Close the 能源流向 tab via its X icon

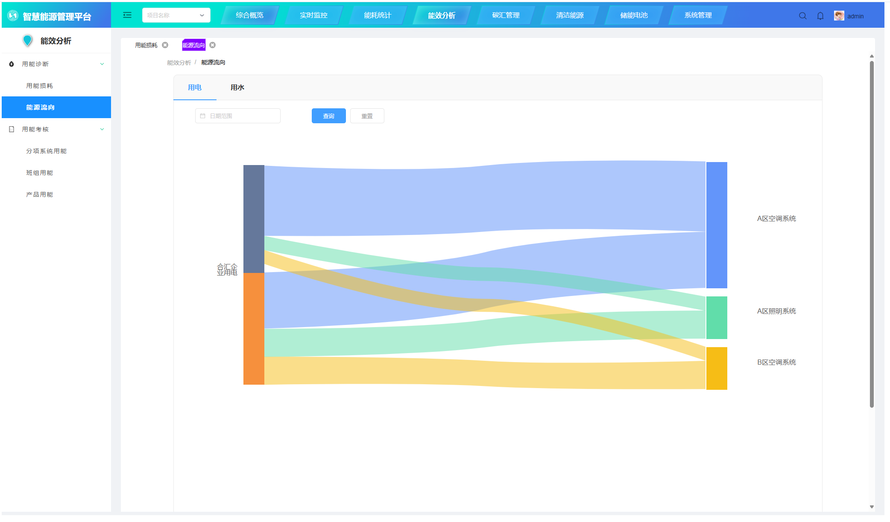pos(213,45)
